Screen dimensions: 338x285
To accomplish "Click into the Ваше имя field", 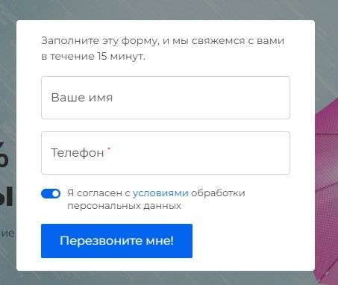I will tap(166, 98).
